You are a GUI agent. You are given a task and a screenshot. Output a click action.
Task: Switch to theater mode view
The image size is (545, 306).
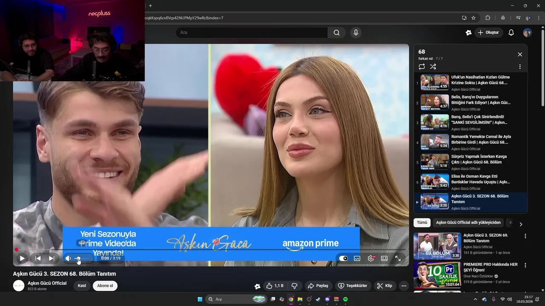[x=384, y=258]
